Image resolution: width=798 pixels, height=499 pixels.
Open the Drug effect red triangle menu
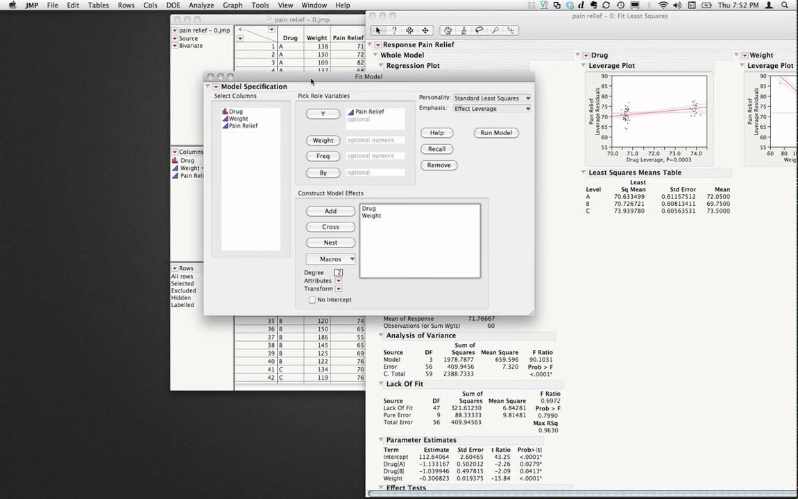click(x=586, y=55)
